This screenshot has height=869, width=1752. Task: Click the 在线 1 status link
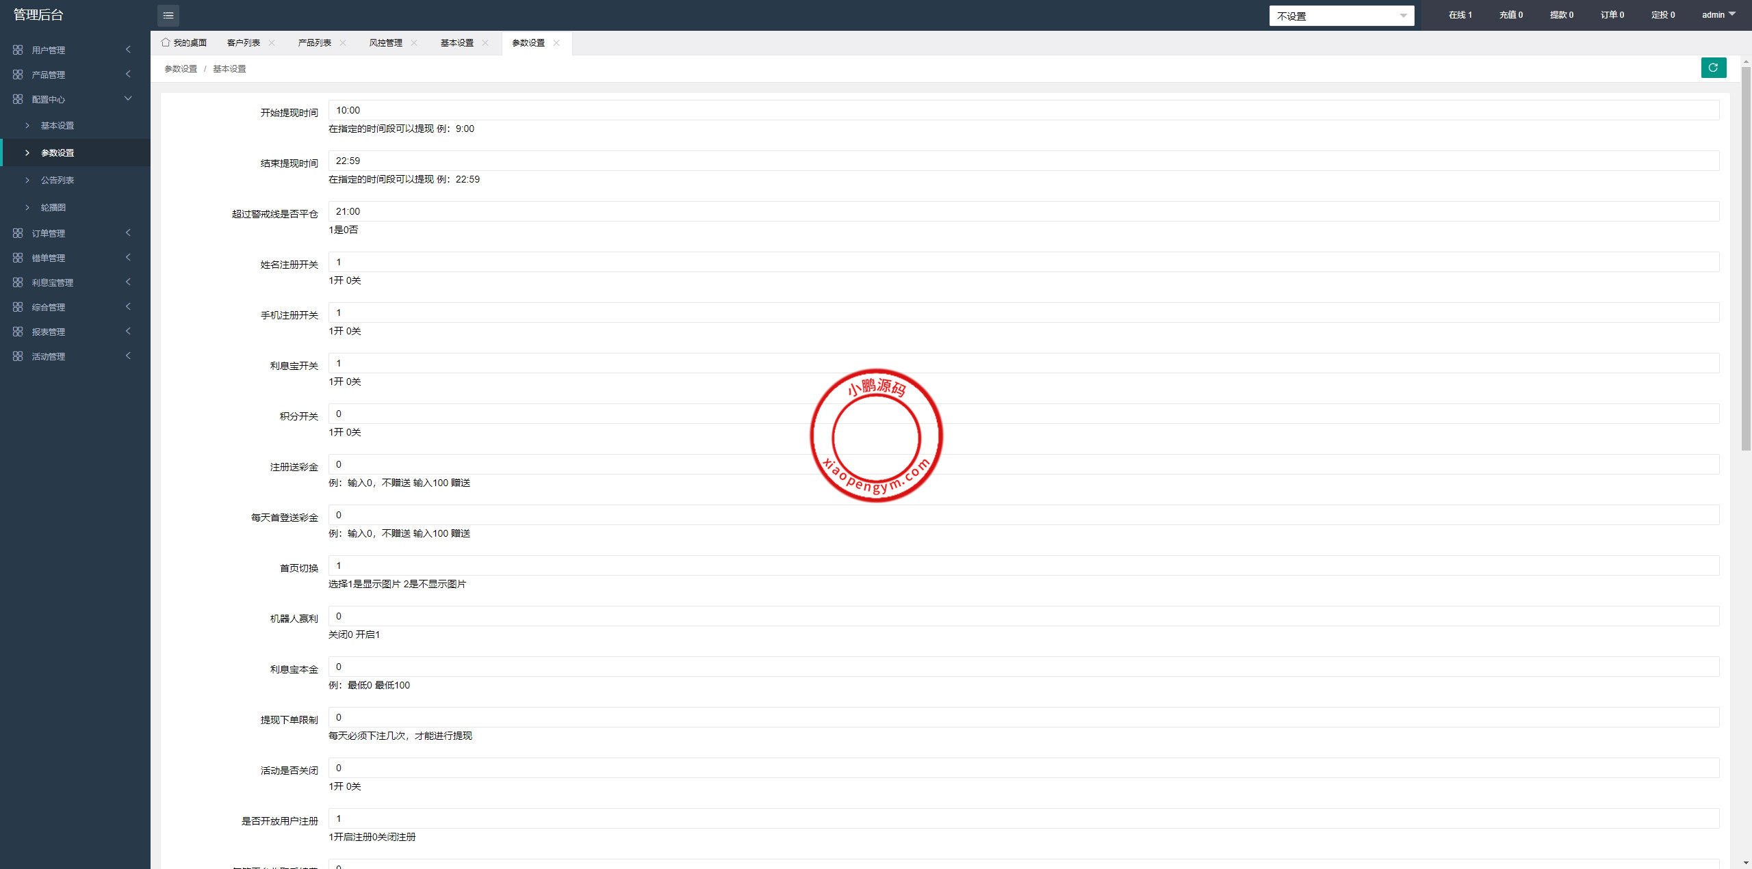(x=1460, y=14)
